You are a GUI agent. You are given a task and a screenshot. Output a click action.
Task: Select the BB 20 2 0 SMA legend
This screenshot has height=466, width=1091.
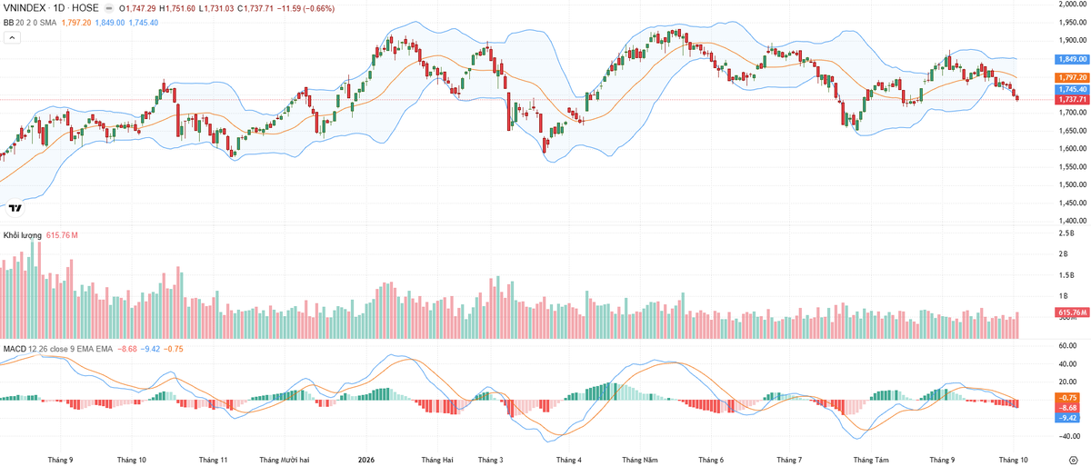30,22
